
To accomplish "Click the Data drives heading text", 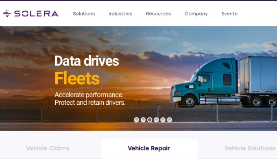I will [x=87, y=61].
